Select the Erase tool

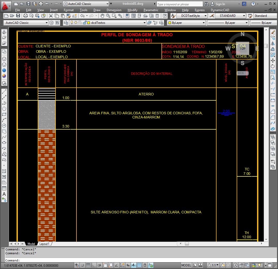[x=273, y=32]
